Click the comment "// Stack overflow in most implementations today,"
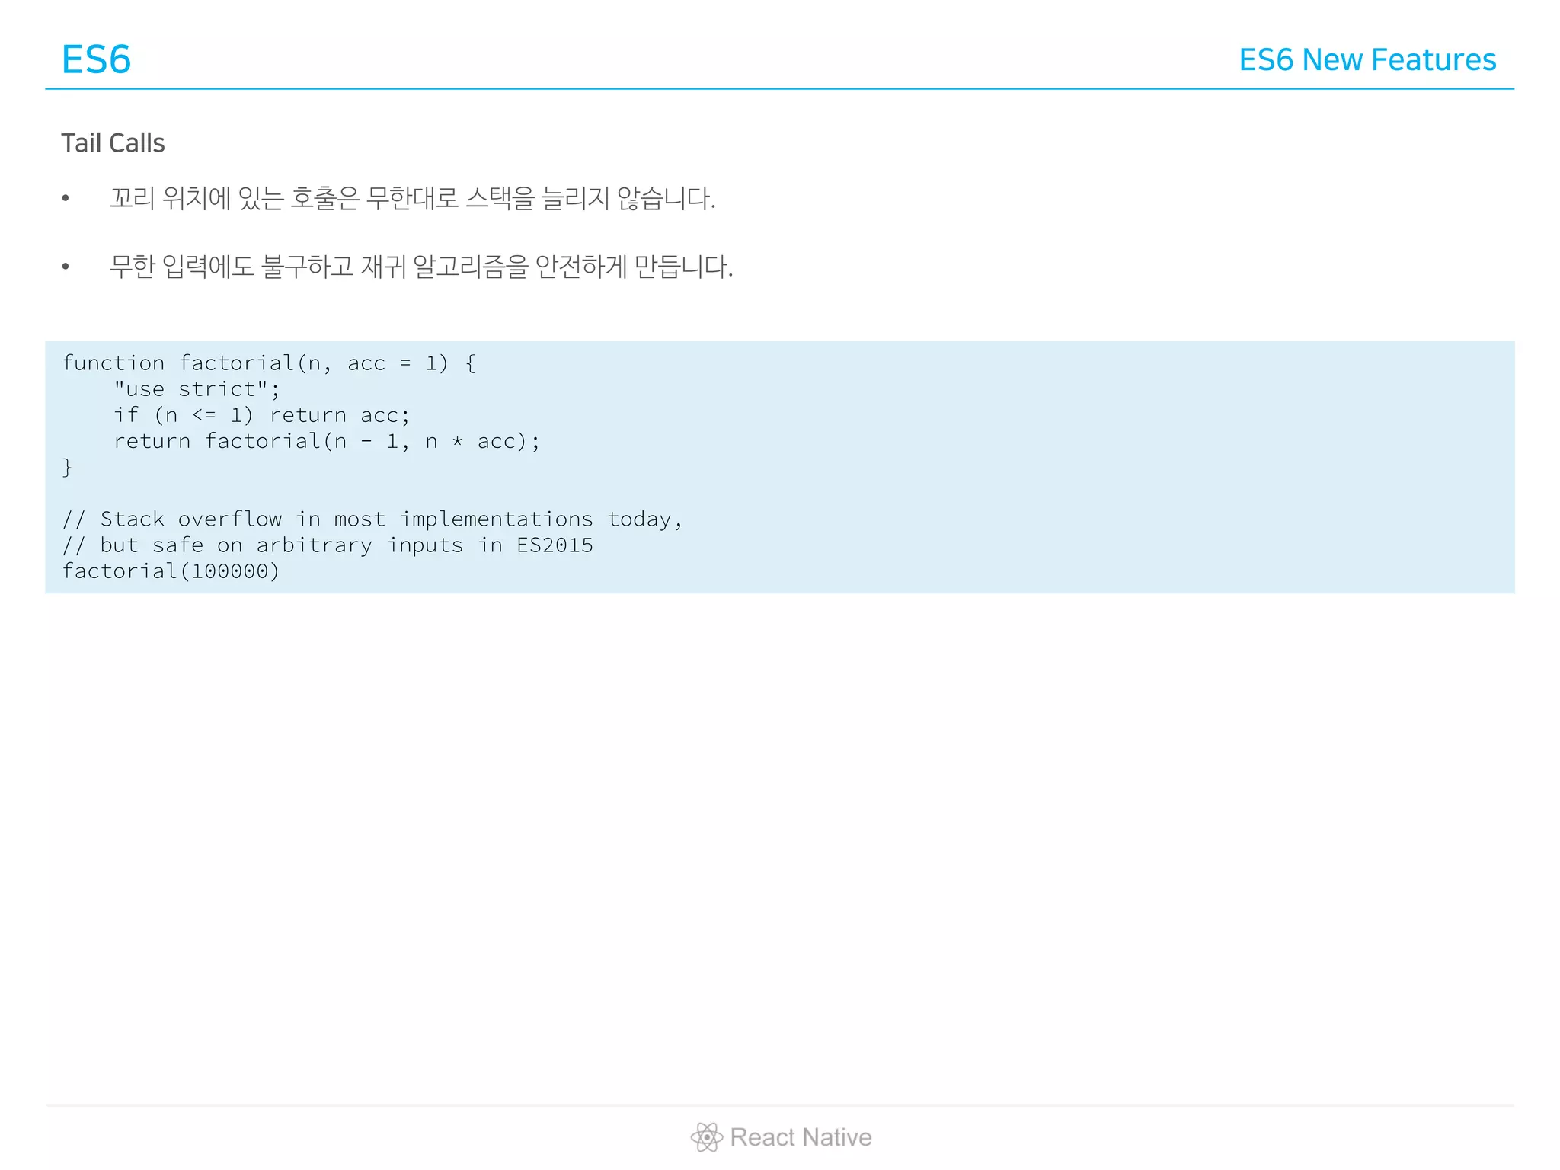The image size is (1560, 1170). point(372,519)
